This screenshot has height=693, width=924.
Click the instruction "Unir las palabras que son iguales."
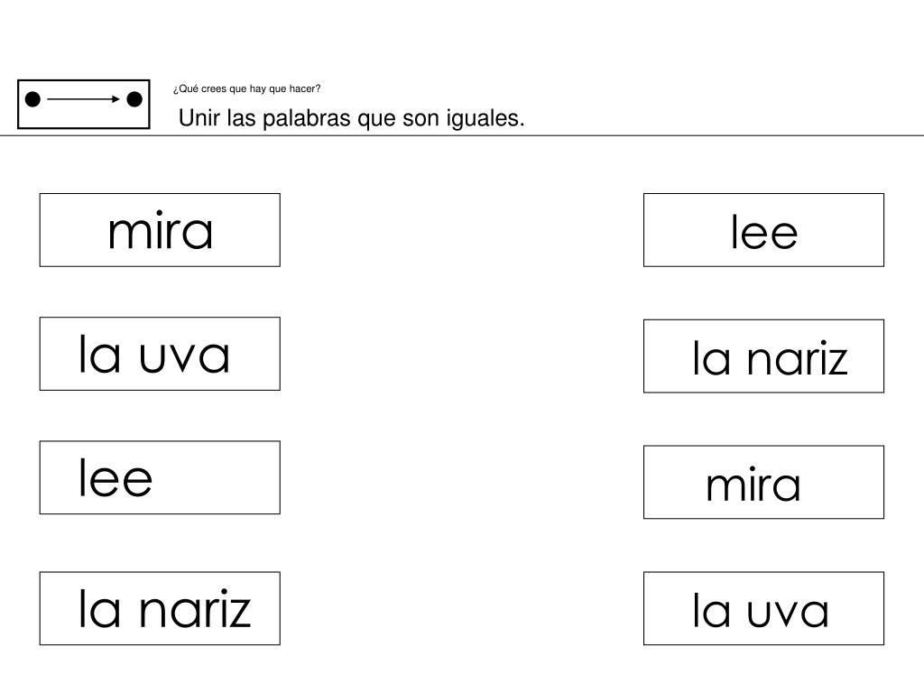point(351,119)
